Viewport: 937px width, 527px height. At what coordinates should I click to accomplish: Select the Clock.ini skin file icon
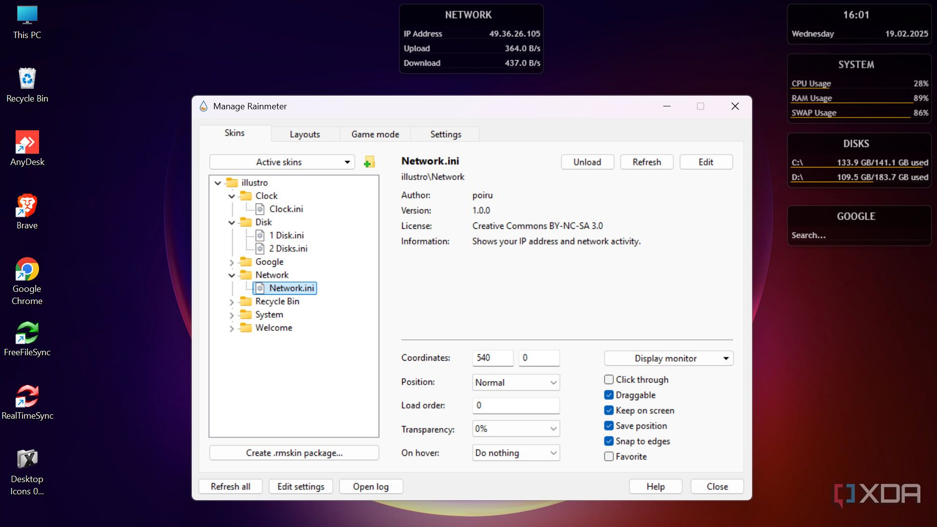point(260,209)
